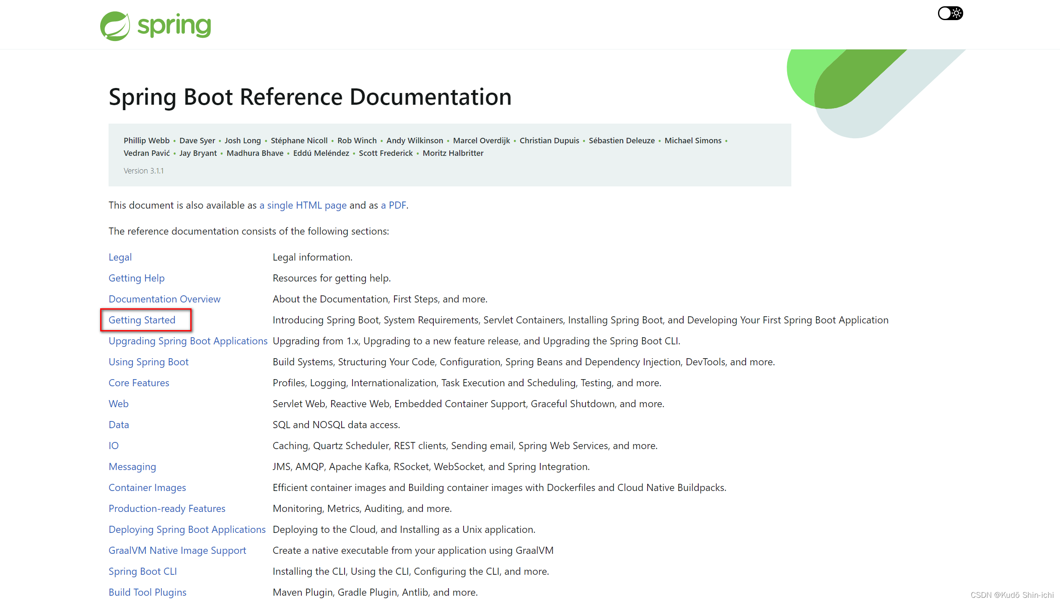Click the Version 3.1.1 text
Screen dimensions: 1060x602
[x=144, y=171]
